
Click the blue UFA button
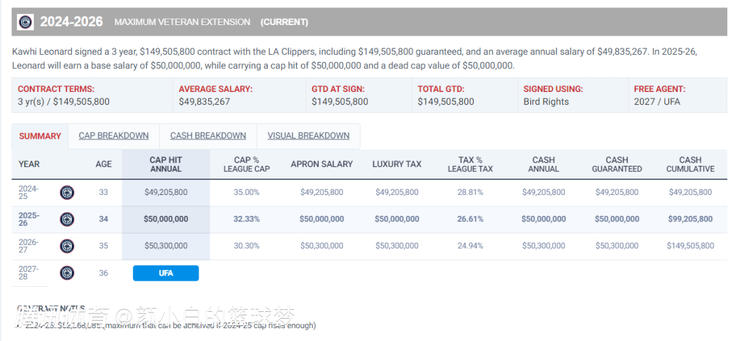[x=165, y=273]
